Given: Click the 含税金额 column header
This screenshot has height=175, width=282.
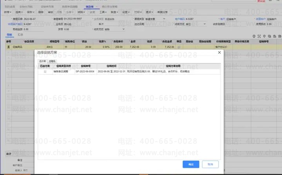Looking at the screenshot, I should pyautogui.click(x=167, y=41).
